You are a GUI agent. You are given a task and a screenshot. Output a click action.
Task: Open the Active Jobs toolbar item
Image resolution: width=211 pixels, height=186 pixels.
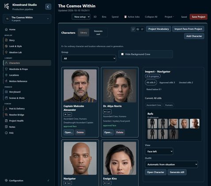132,17
